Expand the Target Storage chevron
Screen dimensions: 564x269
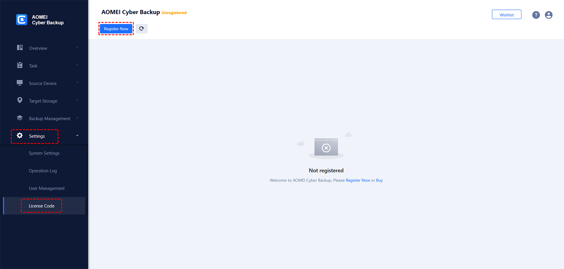77,100
